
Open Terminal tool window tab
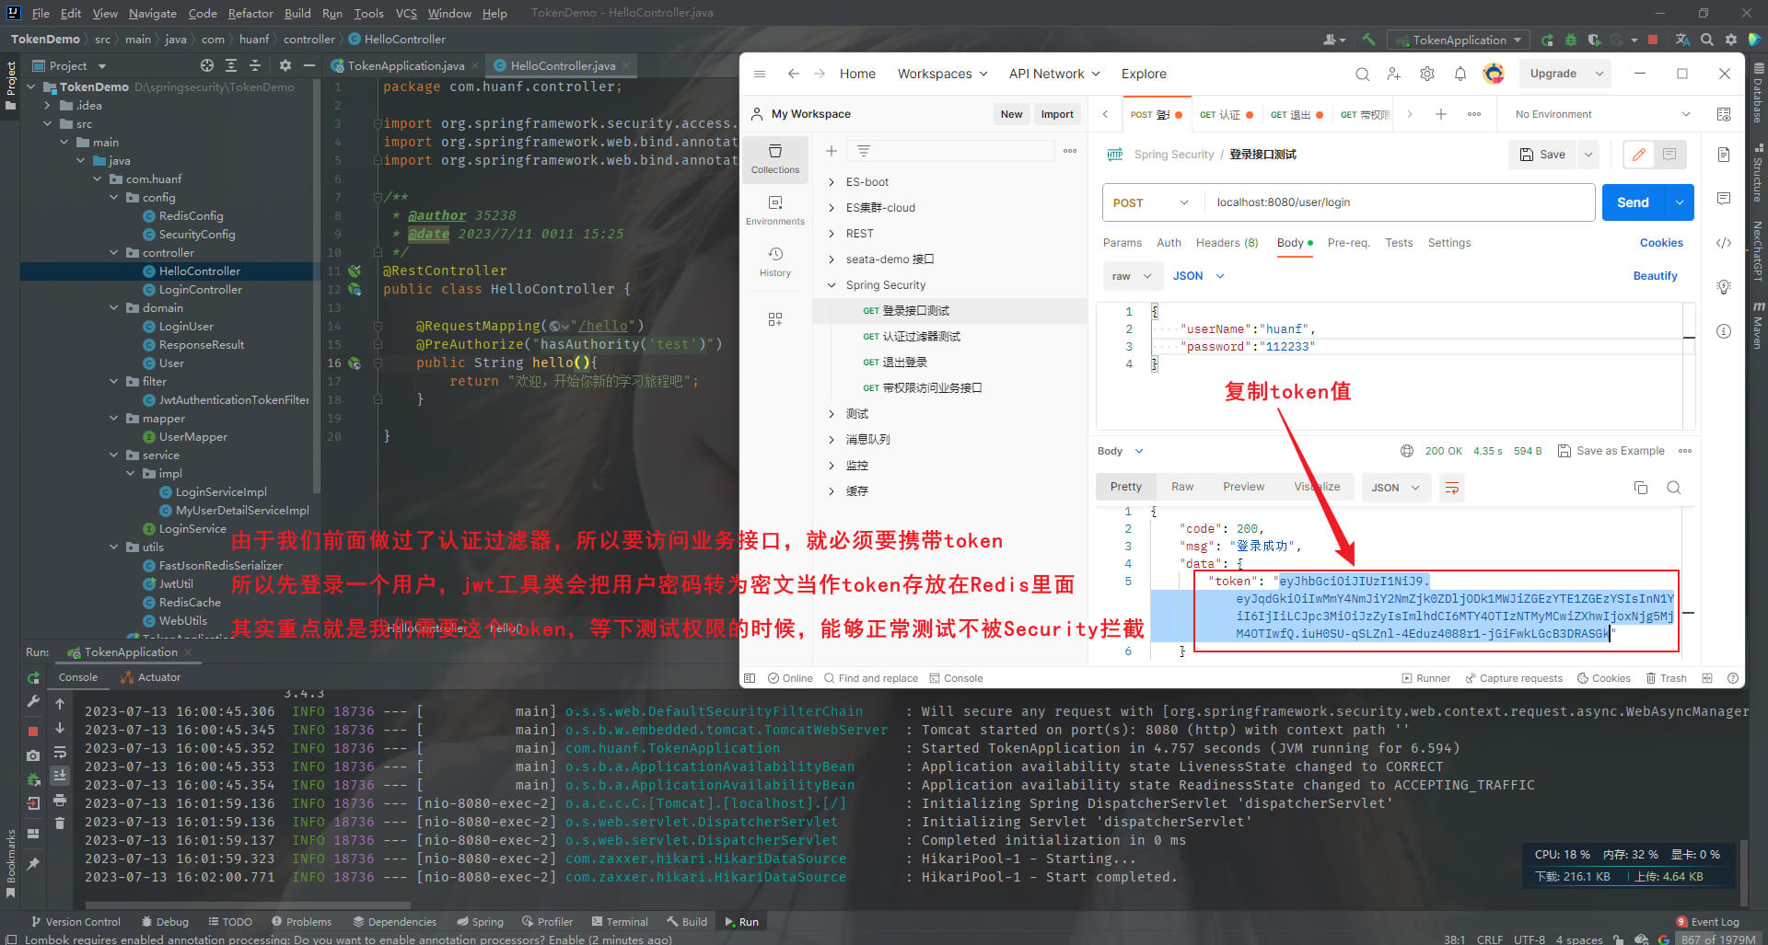point(620,921)
